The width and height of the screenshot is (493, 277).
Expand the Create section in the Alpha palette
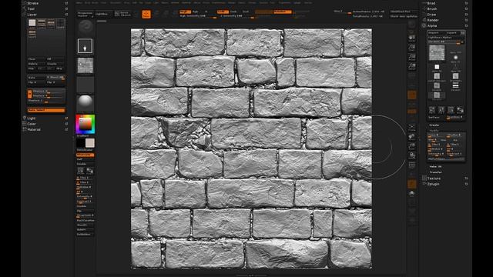tap(434, 125)
